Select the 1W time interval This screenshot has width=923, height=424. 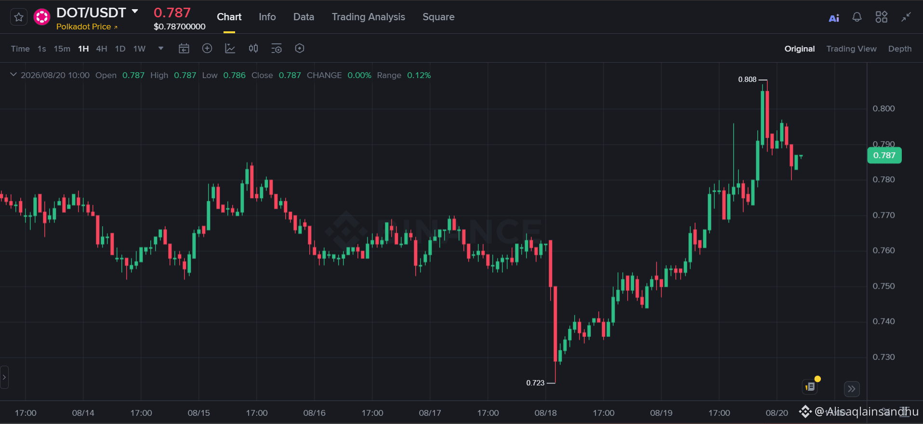point(139,49)
